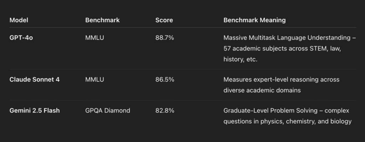Click the GPQA Diamond benchmark cell
365x142 pixels.
(x=108, y=111)
